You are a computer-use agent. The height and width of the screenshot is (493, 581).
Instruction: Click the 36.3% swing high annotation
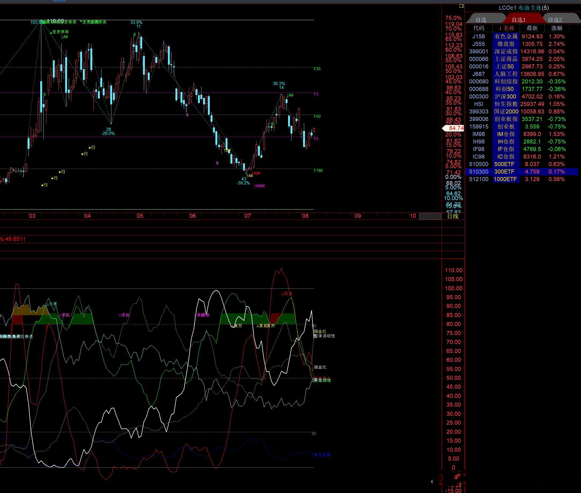click(279, 84)
